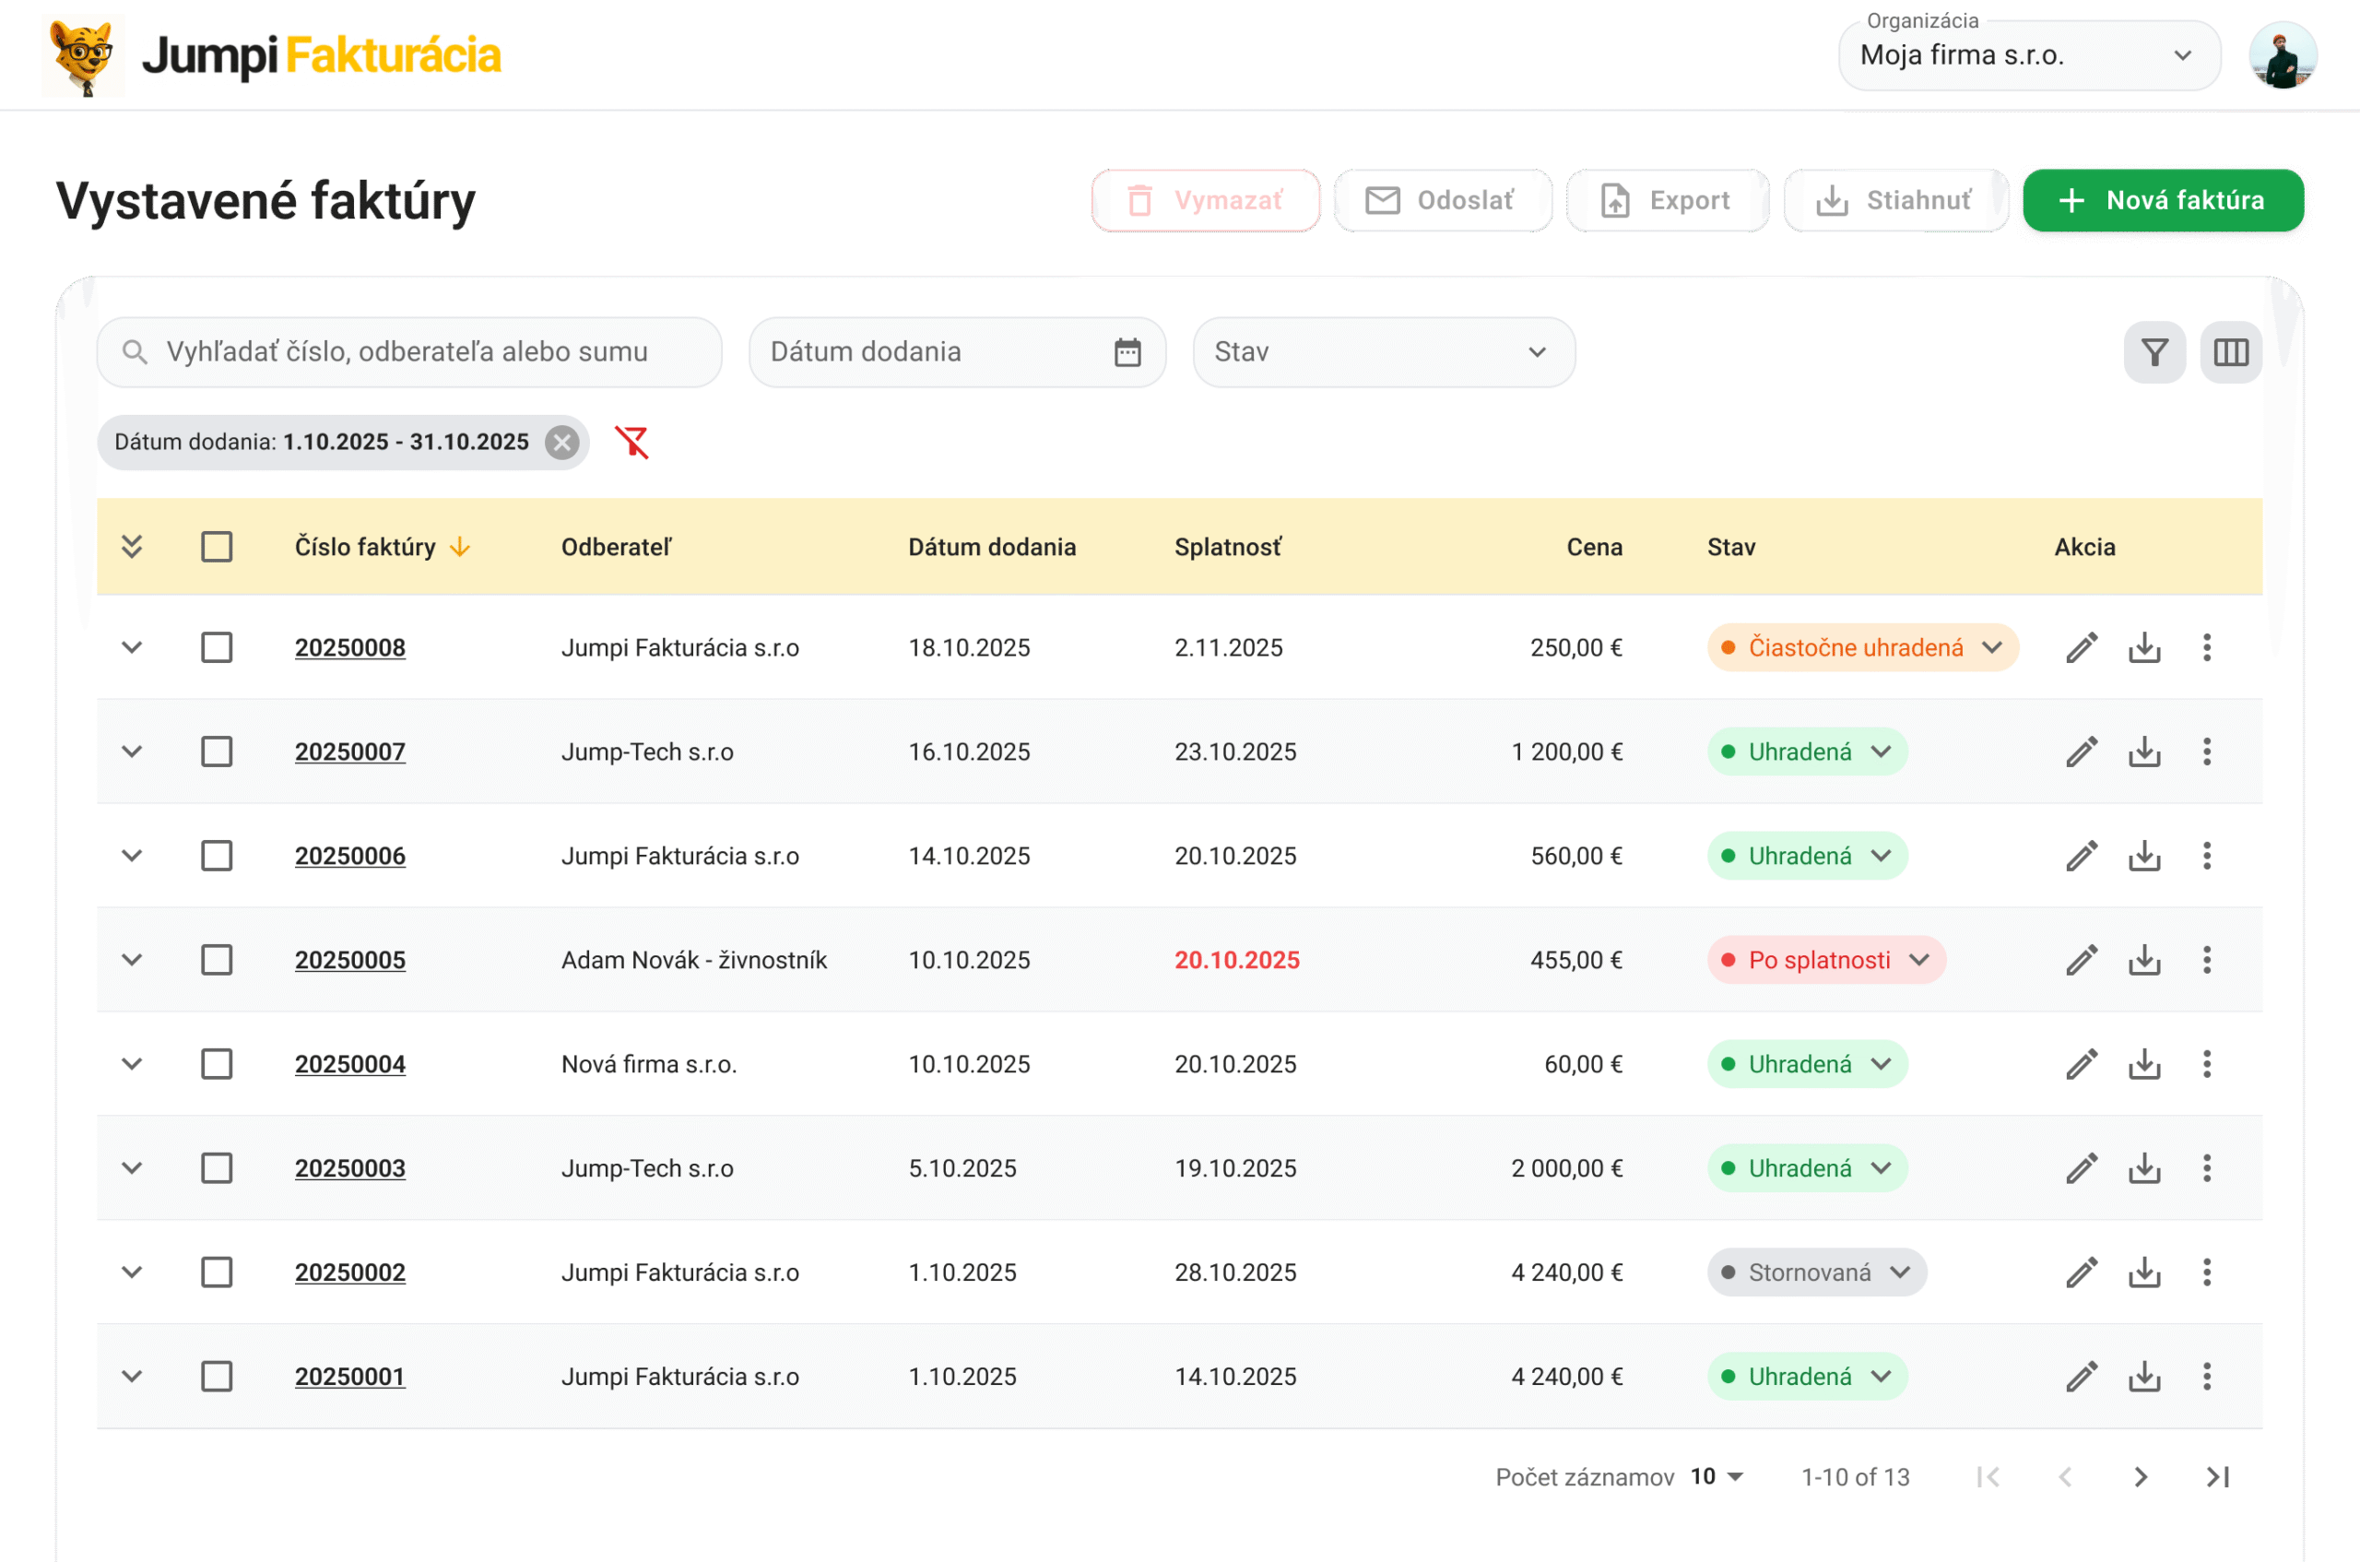Download invoice 20250005 via row icon
2360x1562 pixels.
[x=2144, y=960]
